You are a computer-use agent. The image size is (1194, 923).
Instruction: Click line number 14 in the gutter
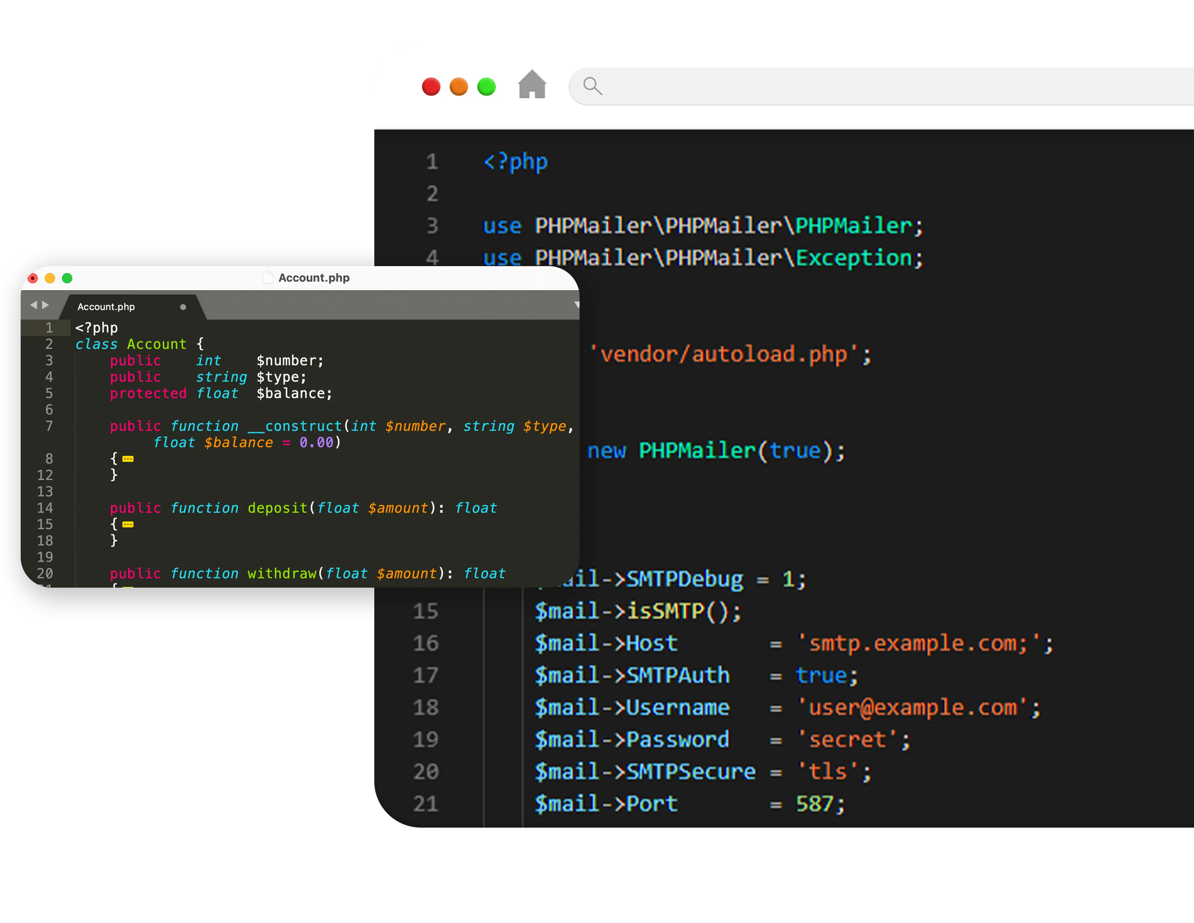(x=45, y=508)
